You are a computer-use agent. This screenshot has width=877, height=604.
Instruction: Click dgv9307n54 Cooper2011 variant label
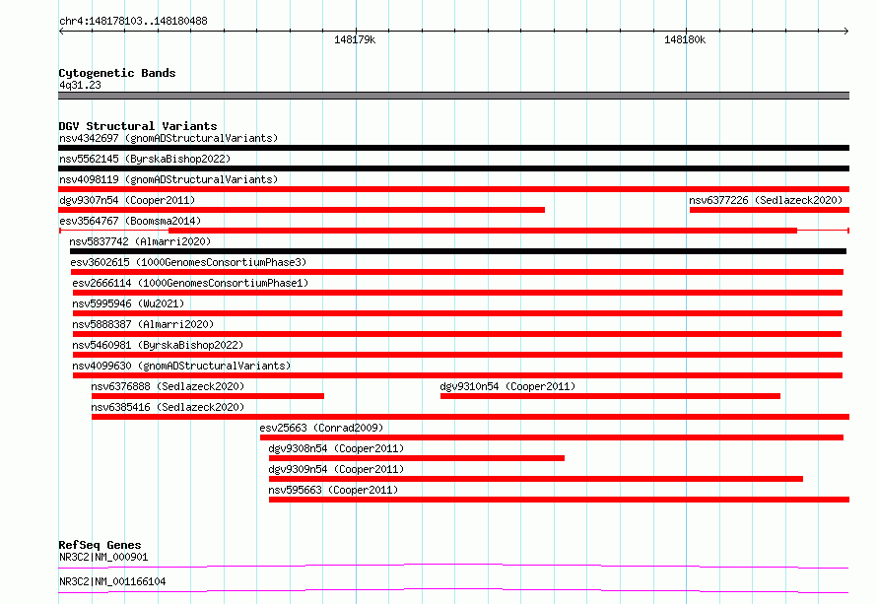(x=127, y=200)
